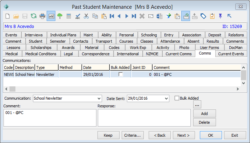This screenshot has width=250, height=143.
Task: Expand the Communication dropdown
Action: point(99,99)
